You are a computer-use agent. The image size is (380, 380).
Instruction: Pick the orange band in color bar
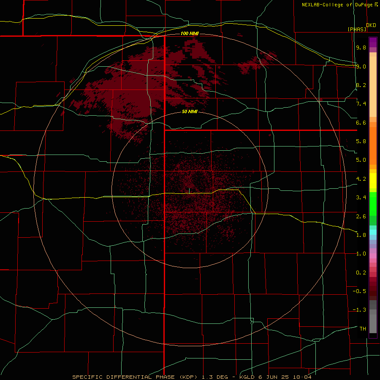pyautogui.click(x=373, y=146)
